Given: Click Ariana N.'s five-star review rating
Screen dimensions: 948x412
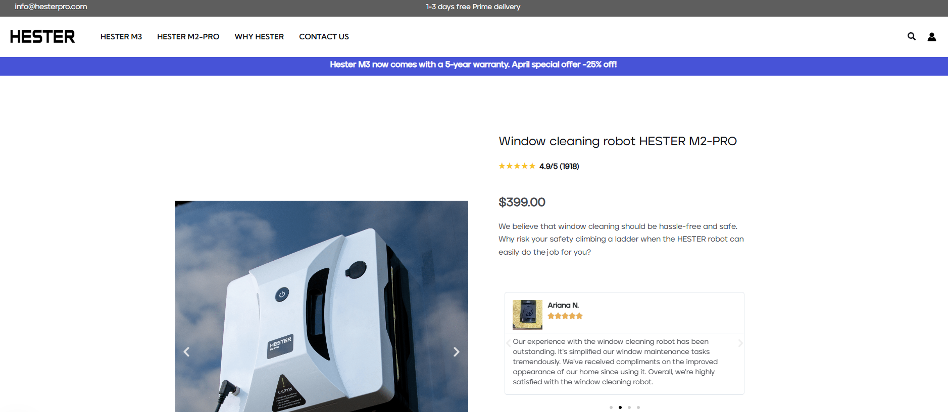Looking at the screenshot, I should pyautogui.click(x=565, y=316).
